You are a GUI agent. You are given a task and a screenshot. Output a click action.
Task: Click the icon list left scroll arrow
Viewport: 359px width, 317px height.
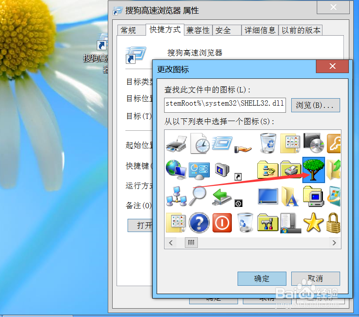point(171,243)
